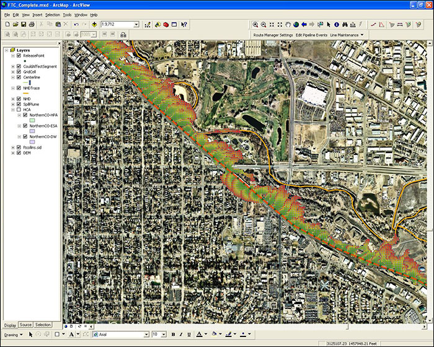
Task: Expand the CouldAffectSegment layer tree
Action: coord(13,66)
